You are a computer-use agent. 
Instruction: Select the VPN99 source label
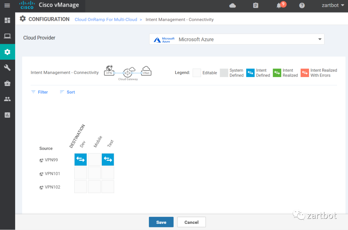[x=51, y=160]
